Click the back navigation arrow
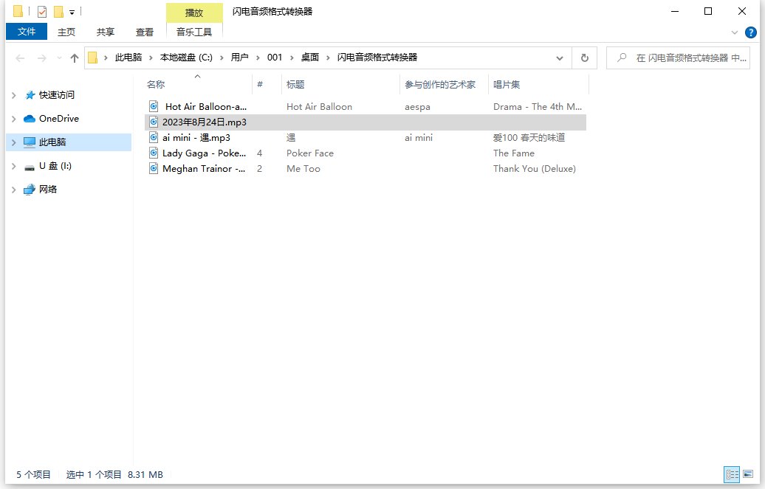 click(20, 57)
